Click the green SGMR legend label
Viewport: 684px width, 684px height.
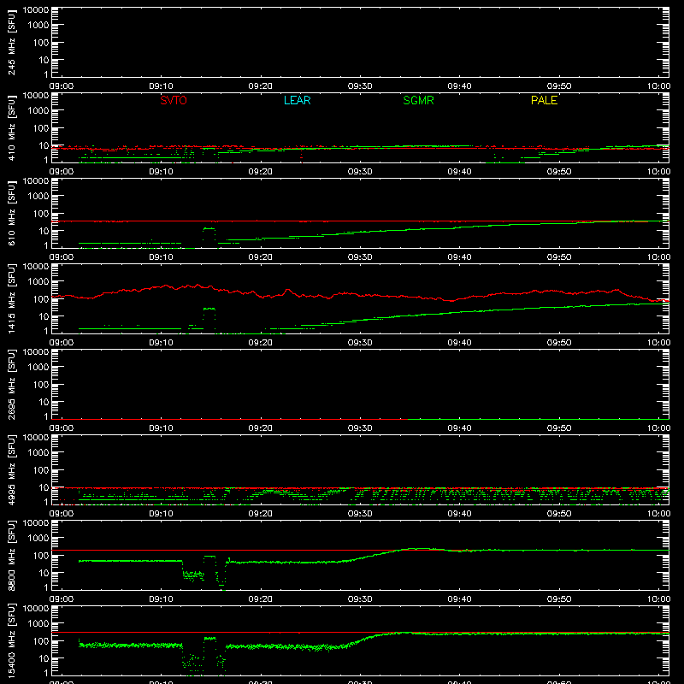tap(418, 100)
